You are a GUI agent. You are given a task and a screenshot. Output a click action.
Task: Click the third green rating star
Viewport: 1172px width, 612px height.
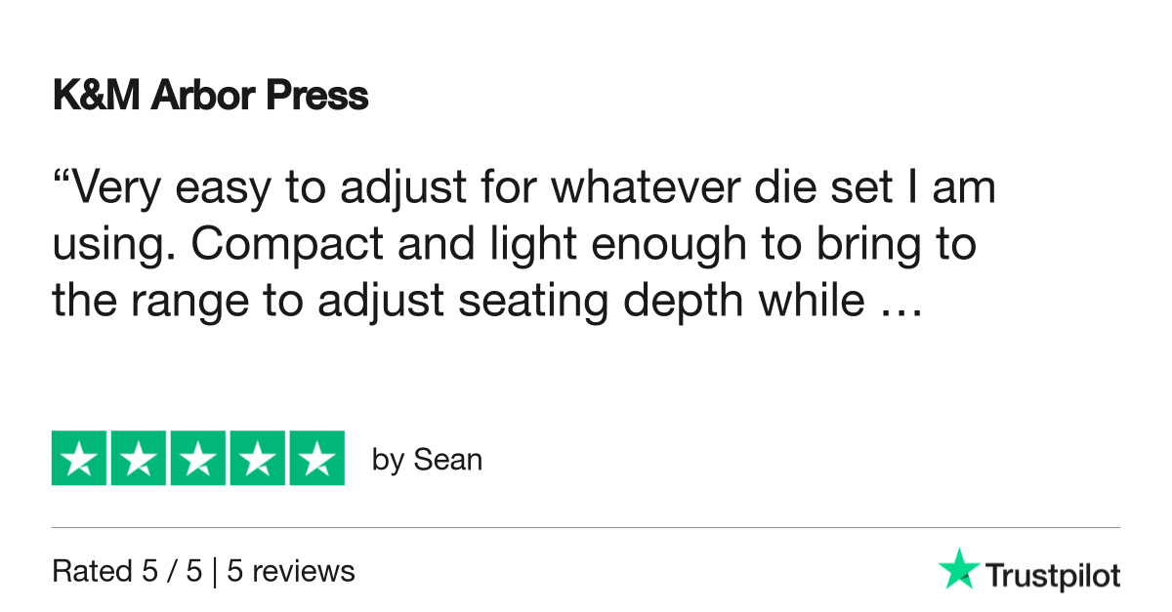click(198, 458)
